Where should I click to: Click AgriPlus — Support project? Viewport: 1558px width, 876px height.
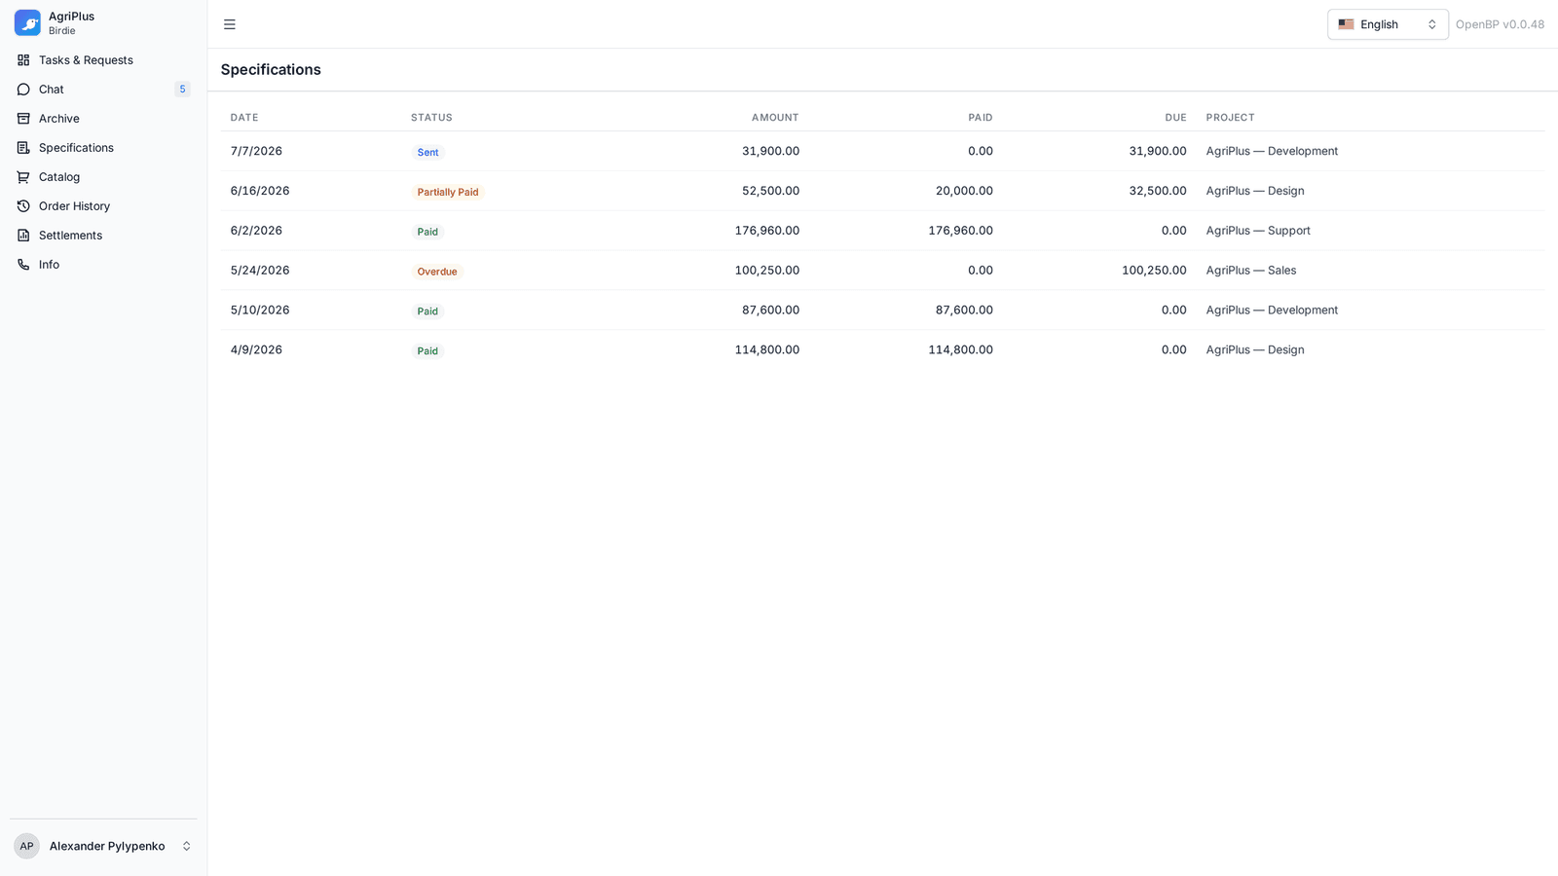coord(1258,231)
